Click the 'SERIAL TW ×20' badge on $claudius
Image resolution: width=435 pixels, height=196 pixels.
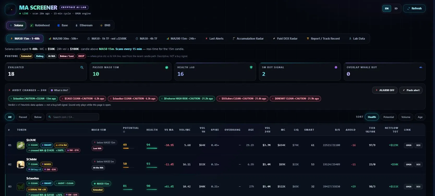(x=37, y=189)
